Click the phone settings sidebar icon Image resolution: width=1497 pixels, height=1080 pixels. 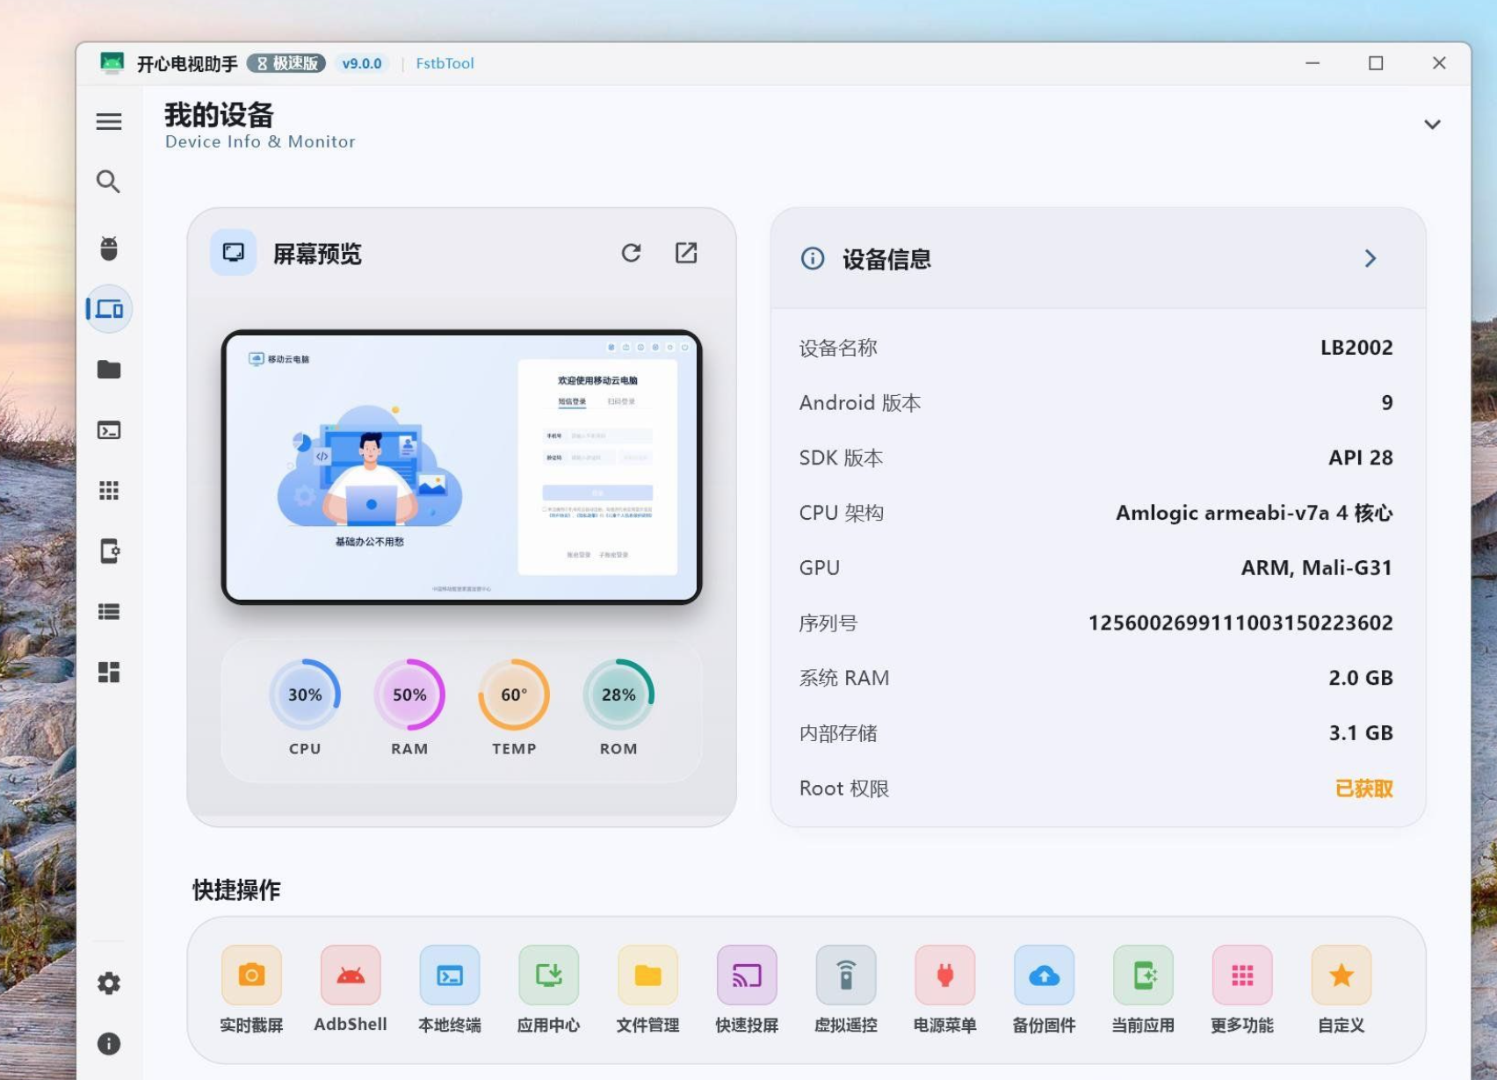click(x=109, y=551)
